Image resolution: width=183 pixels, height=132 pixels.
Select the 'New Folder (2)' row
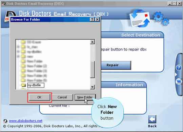(x=37, y=66)
